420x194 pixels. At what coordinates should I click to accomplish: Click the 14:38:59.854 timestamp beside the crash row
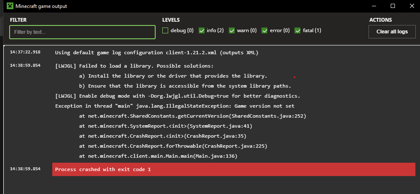click(25, 169)
